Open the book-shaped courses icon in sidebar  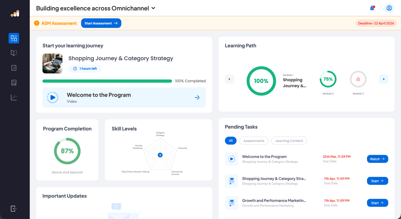[x=14, y=53]
